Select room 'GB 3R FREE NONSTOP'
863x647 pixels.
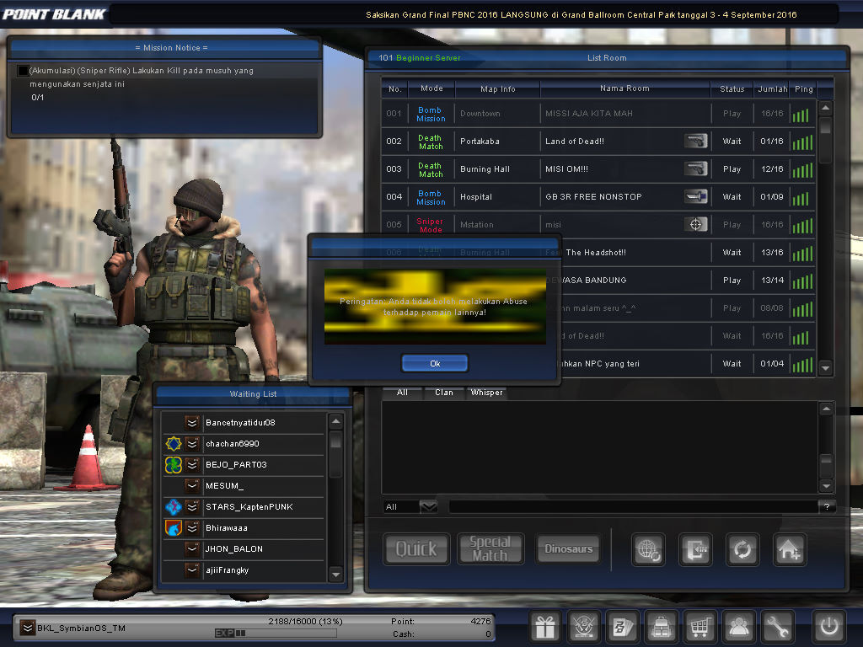[599, 196]
